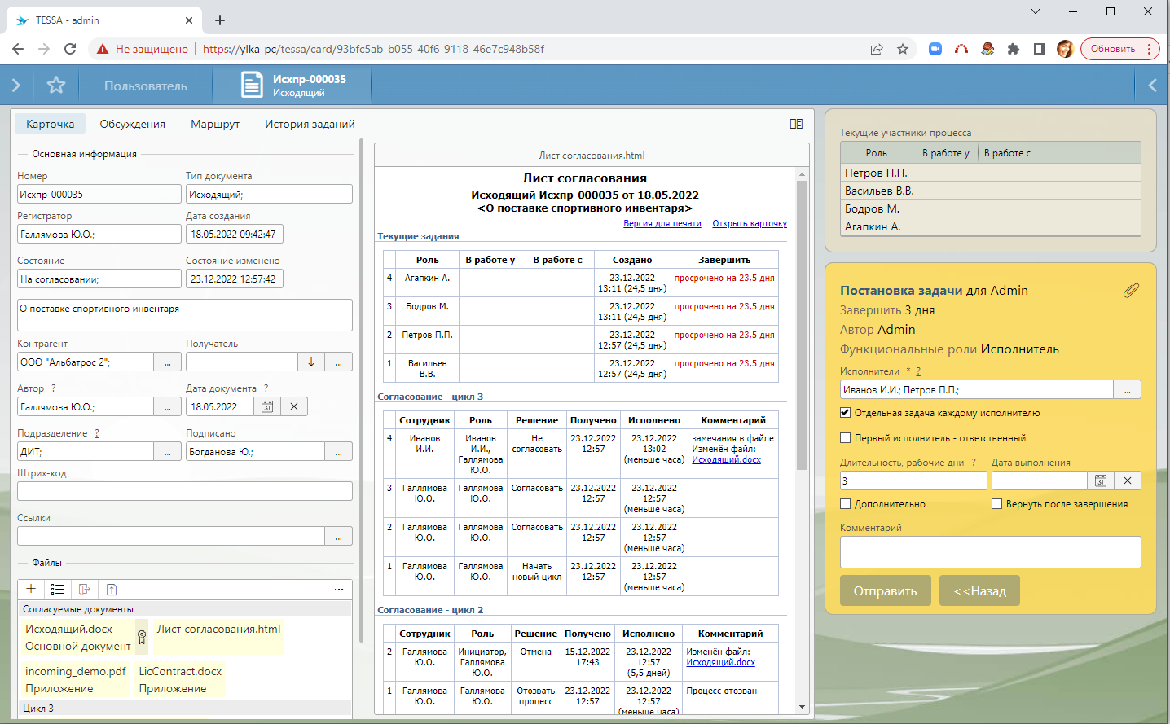Click the approval sheet vertical scrollbar
Viewport: 1170px width, 724px height.
click(802, 326)
